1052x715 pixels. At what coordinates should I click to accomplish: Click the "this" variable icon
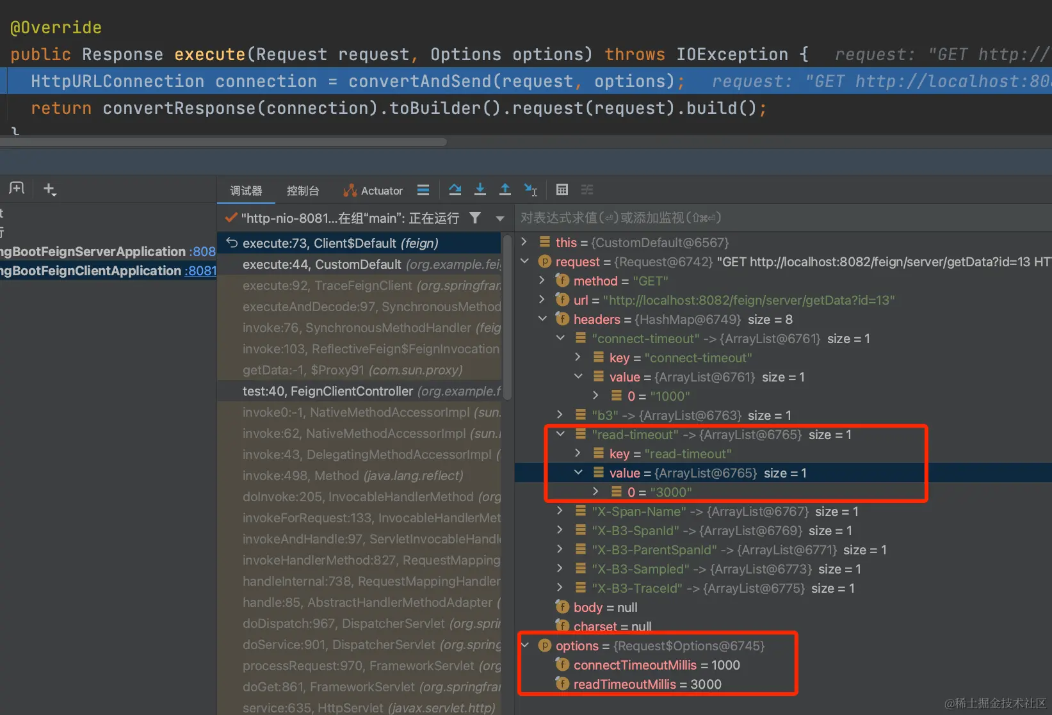pos(545,242)
